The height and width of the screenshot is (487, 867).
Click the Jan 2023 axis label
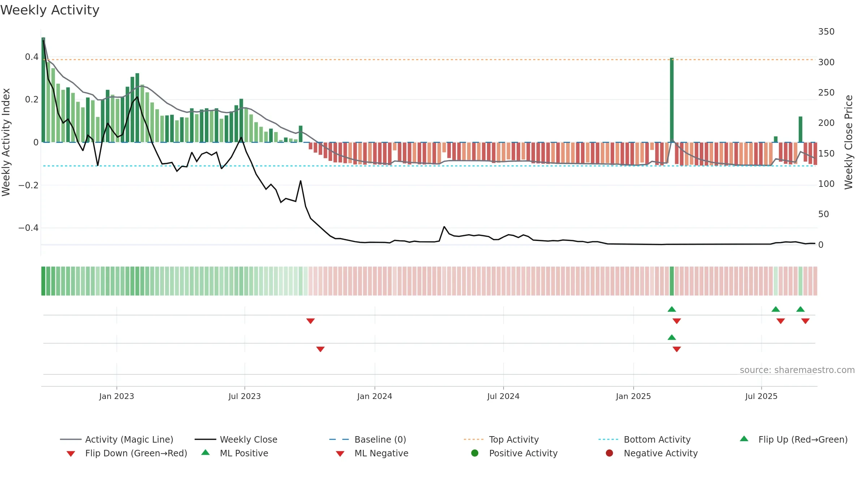pyautogui.click(x=117, y=396)
